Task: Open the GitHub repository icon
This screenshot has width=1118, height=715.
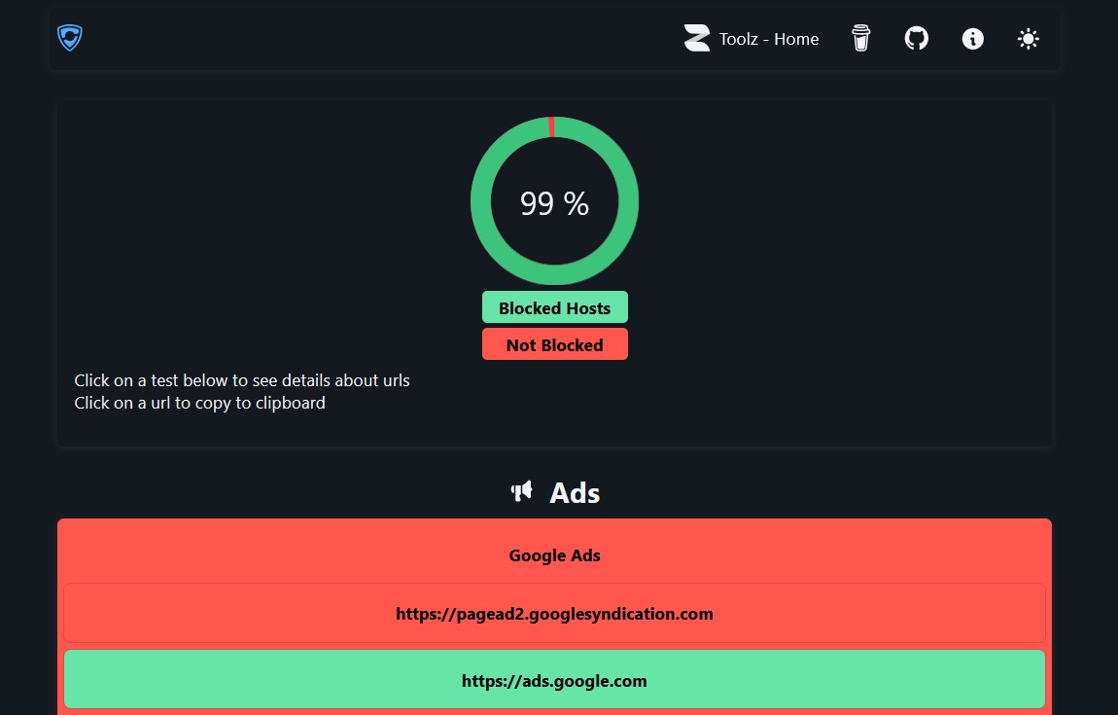Action: click(916, 39)
